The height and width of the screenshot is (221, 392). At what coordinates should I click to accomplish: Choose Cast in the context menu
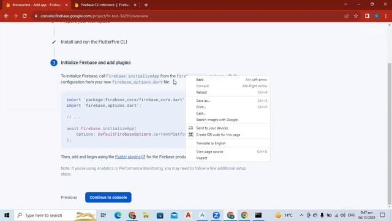click(228, 113)
